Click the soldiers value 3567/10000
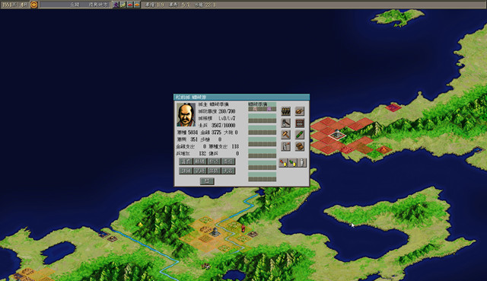Screen dimensions: 487x281 click(223, 125)
